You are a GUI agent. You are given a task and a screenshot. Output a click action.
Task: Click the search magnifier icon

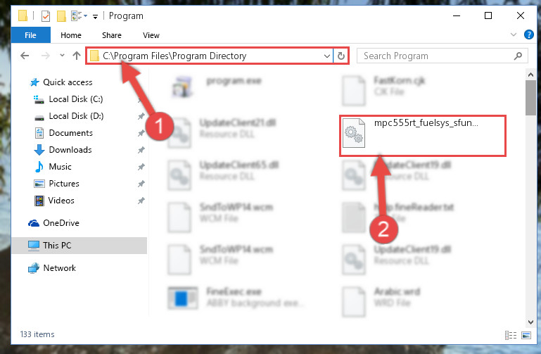click(x=518, y=56)
